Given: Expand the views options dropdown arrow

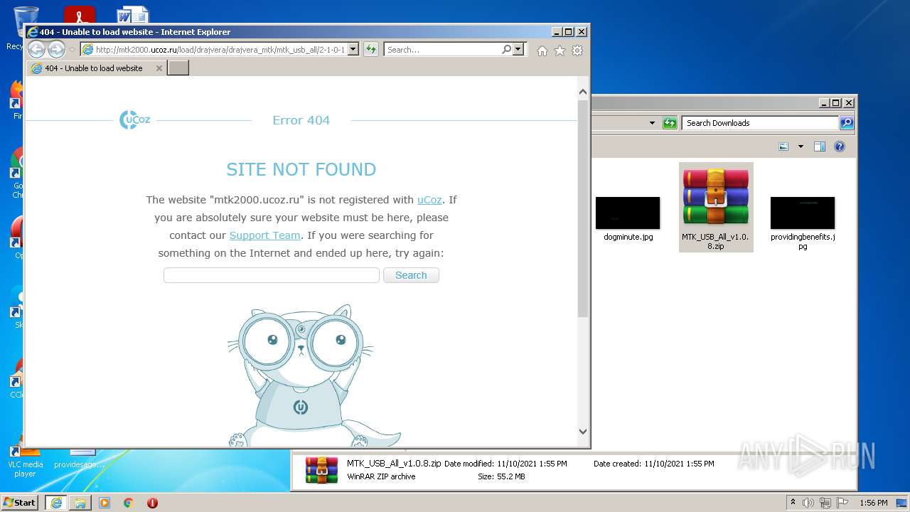Looking at the screenshot, I should (x=801, y=146).
